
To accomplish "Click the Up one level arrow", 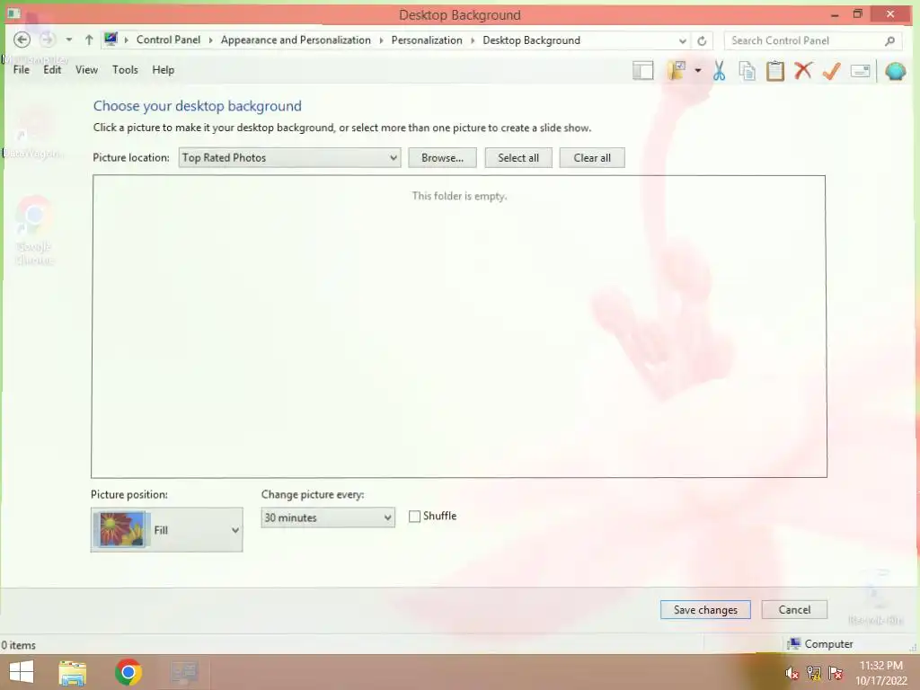I will point(89,40).
